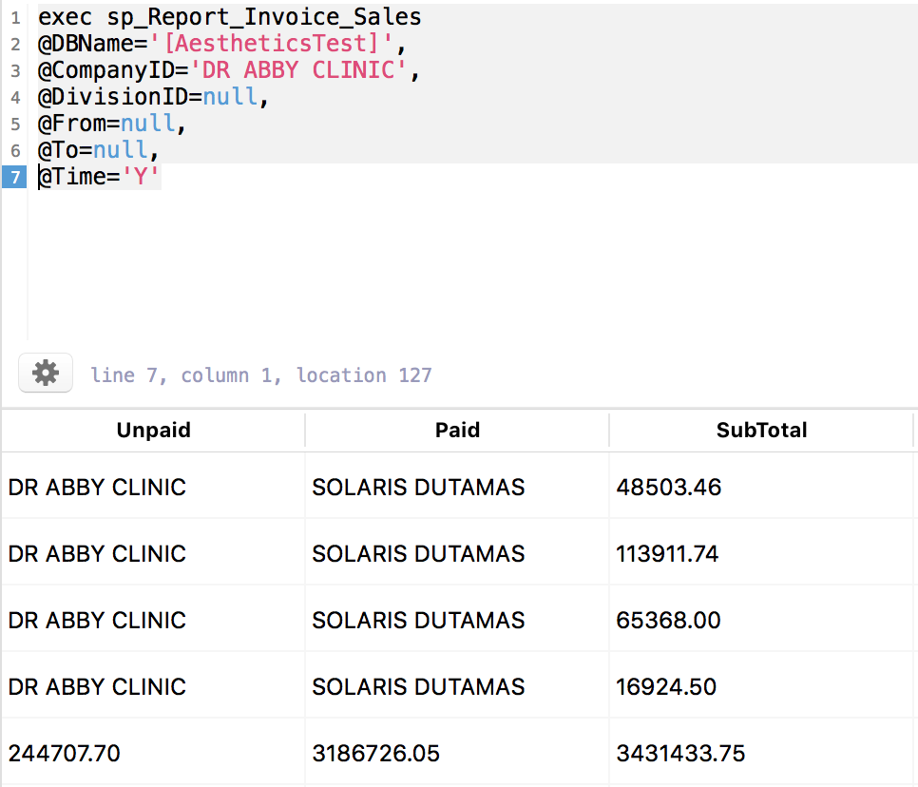Select DR ABBY CLINIC in 16924.50 row

point(153,686)
